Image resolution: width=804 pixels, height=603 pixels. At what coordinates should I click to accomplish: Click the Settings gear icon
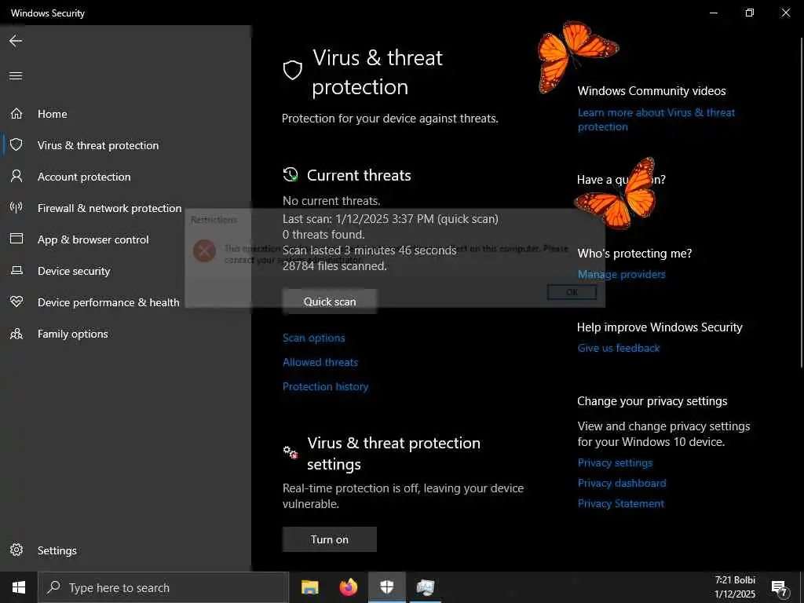tap(16, 550)
